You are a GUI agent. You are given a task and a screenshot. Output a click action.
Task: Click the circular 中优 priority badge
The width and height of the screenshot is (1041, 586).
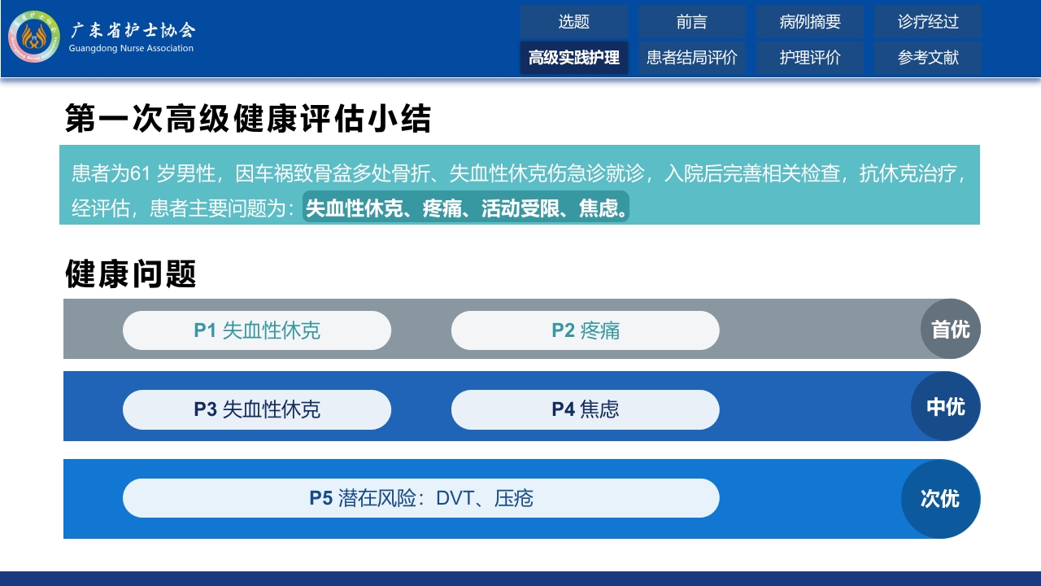click(x=945, y=406)
